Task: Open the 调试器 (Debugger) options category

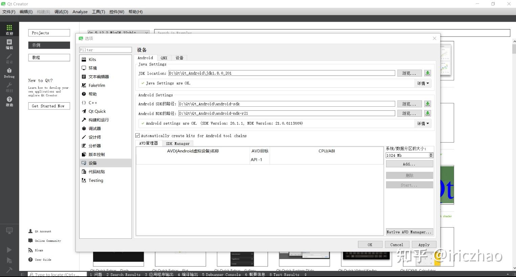Action: pos(106,129)
